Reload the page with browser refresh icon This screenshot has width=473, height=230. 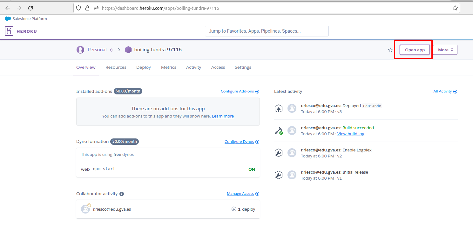click(x=30, y=8)
